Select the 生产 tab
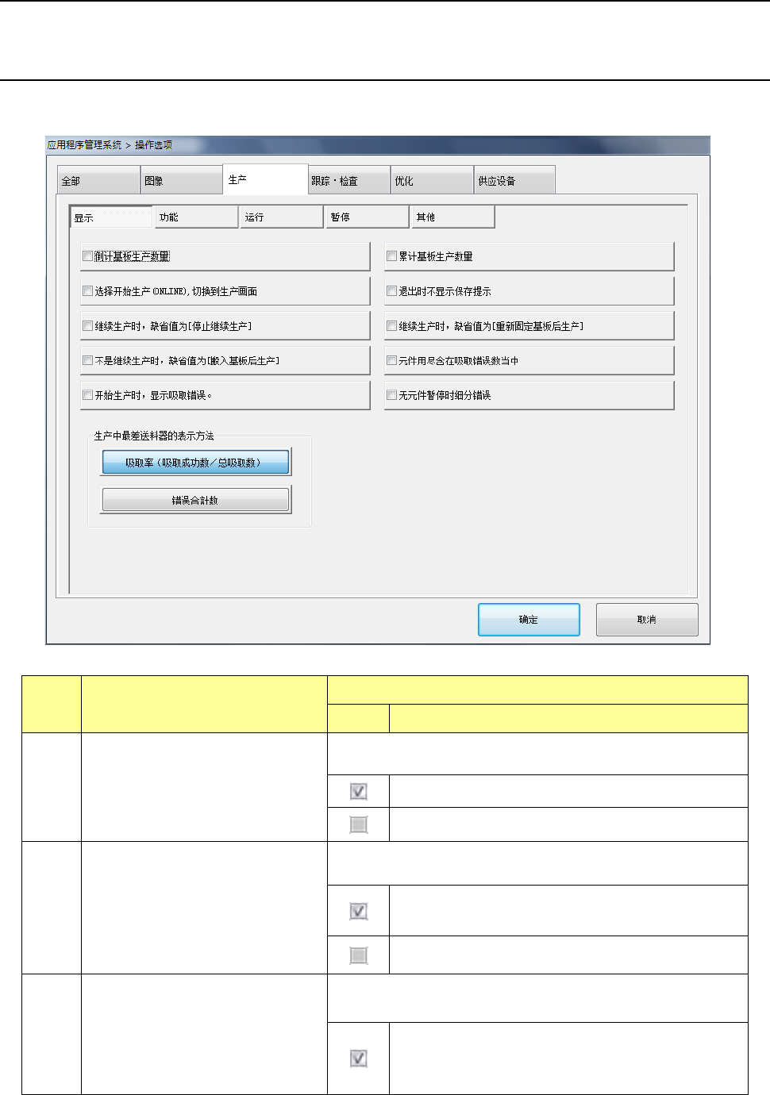The height and width of the screenshot is (1095, 770). [265, 179]
